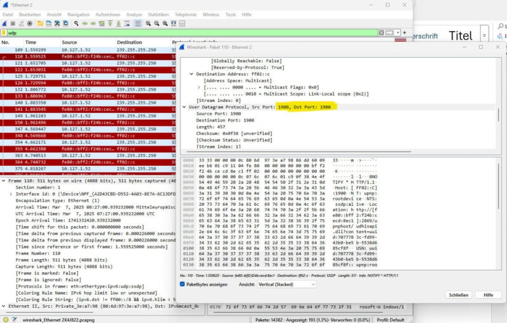Open a capture file via folder icon
Viewport: 507px width, 323px height.
39,23
